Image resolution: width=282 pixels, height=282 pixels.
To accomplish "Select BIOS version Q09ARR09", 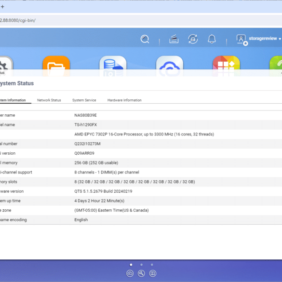I will click(84, 153).
